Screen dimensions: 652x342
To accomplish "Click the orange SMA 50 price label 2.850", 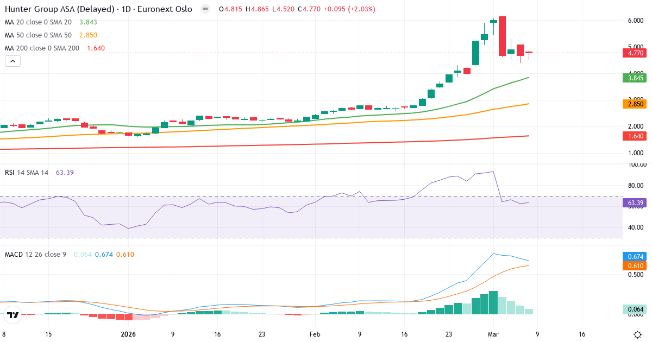I will [x=633, y=104].
